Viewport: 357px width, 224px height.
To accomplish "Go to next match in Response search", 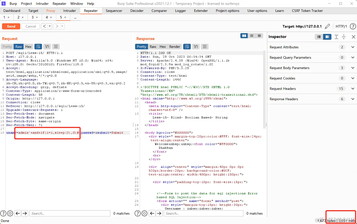I will tap(159, 213).
